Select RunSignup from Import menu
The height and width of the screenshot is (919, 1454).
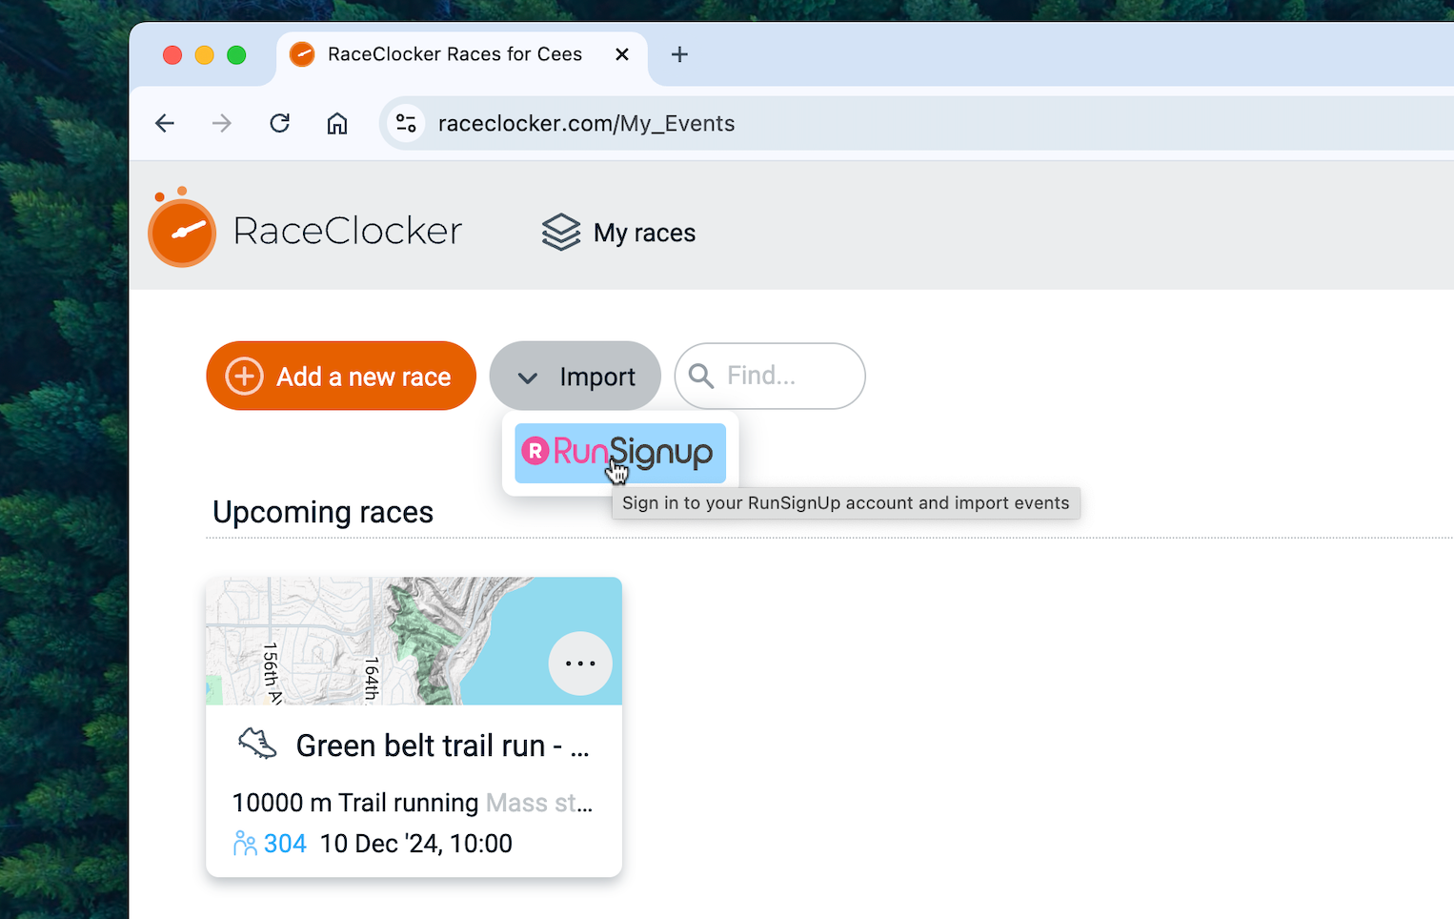[620, 453]
